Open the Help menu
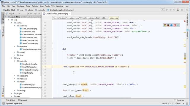 pos(66,6)
